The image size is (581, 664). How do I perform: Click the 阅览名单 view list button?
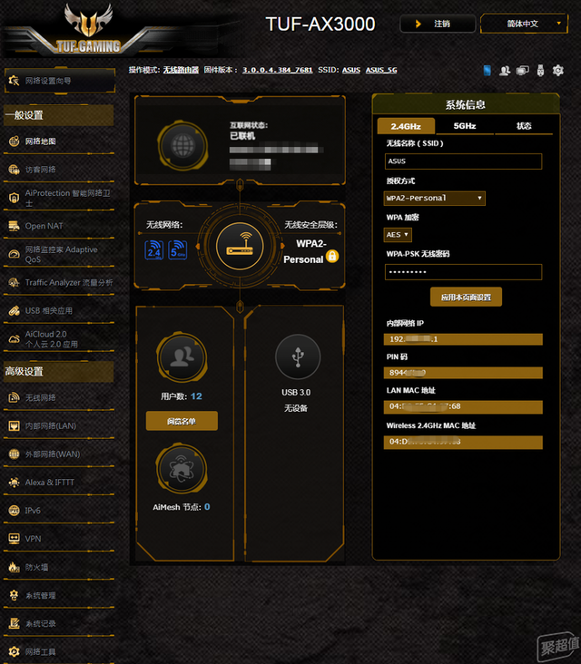(x=182, y=421)
